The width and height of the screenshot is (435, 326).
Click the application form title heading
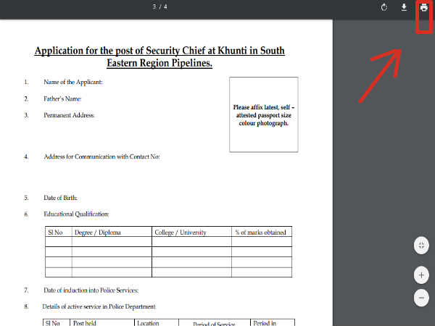coord(159,57)
